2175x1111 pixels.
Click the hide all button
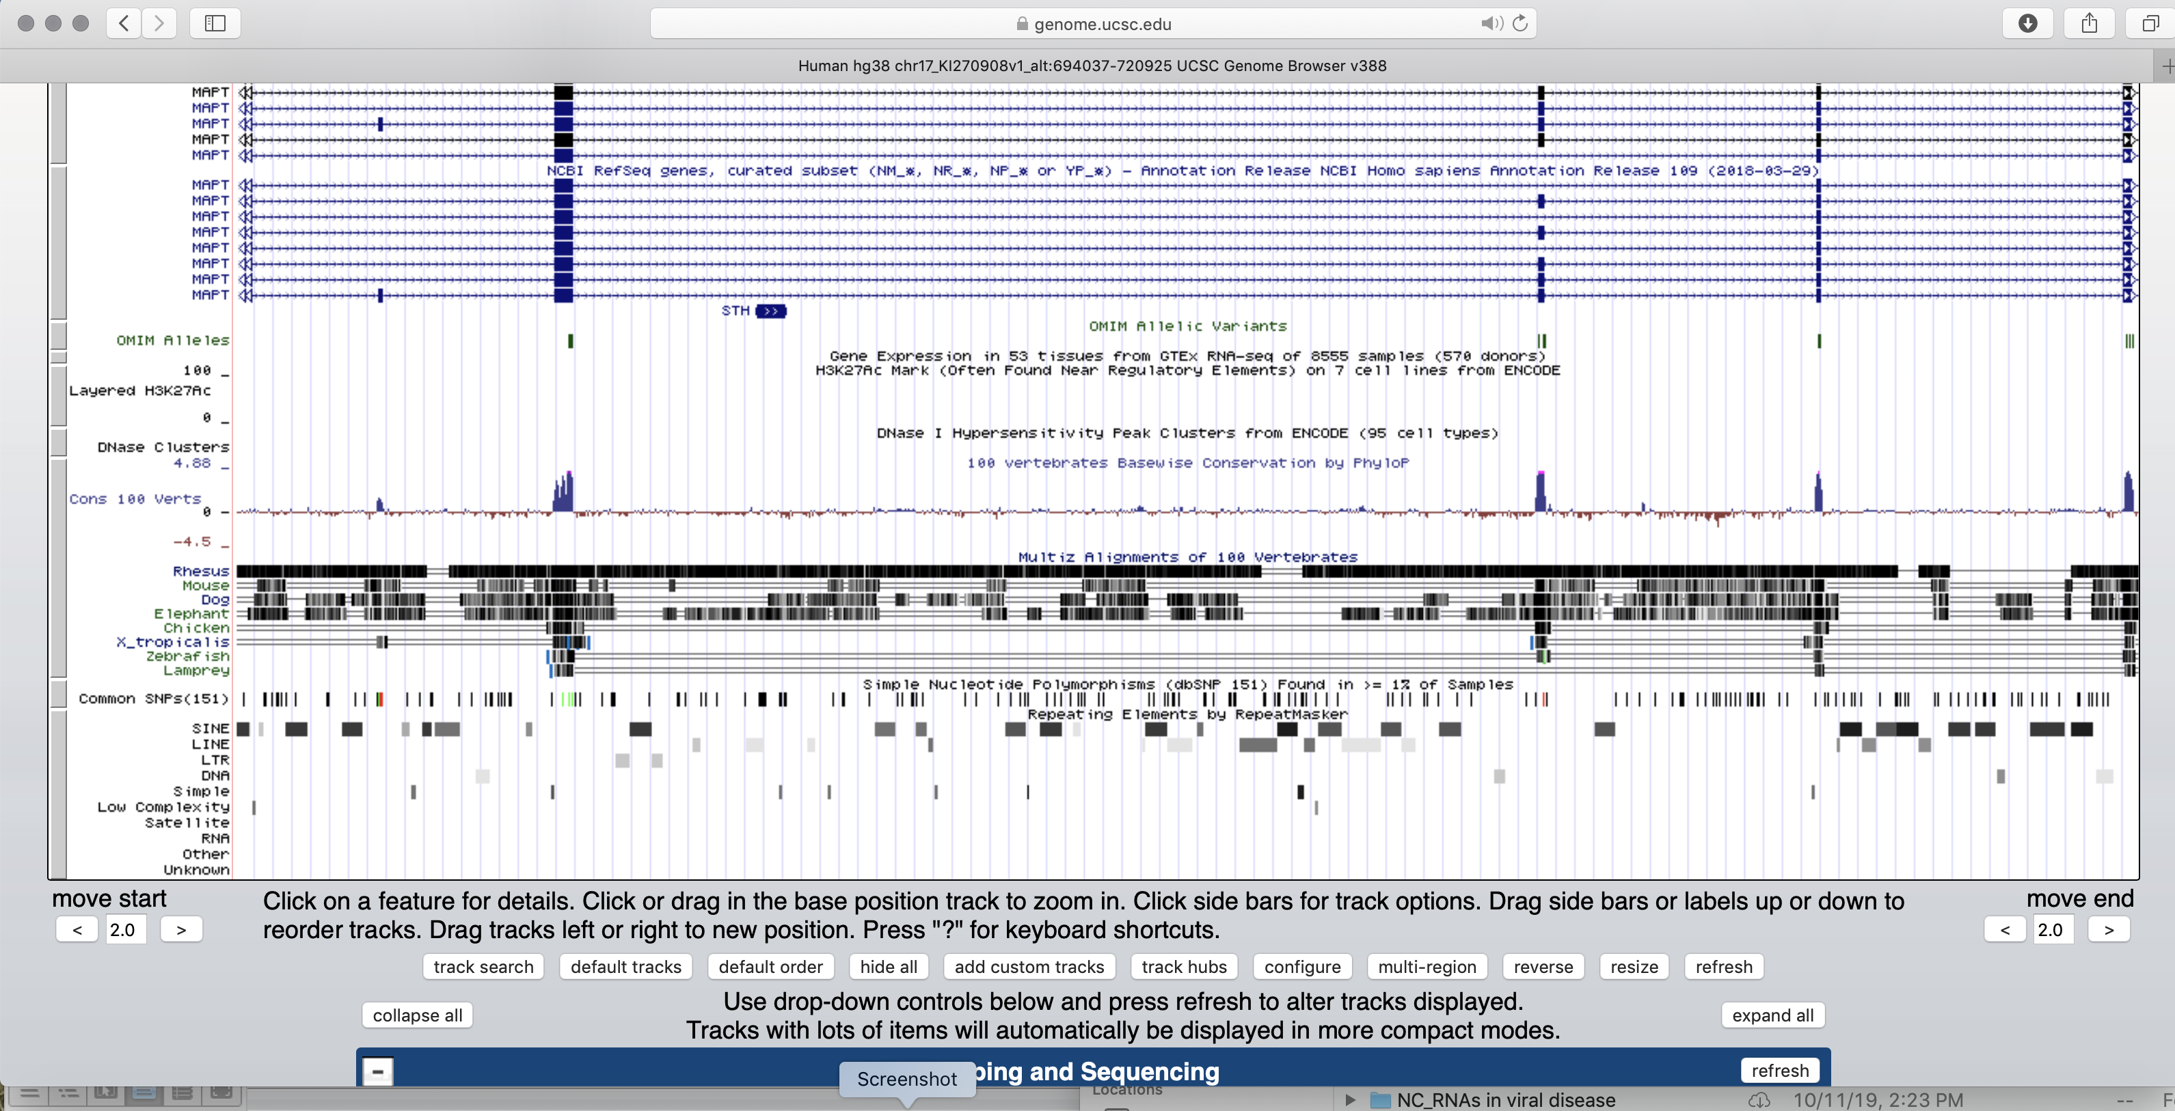click(887, 967)
